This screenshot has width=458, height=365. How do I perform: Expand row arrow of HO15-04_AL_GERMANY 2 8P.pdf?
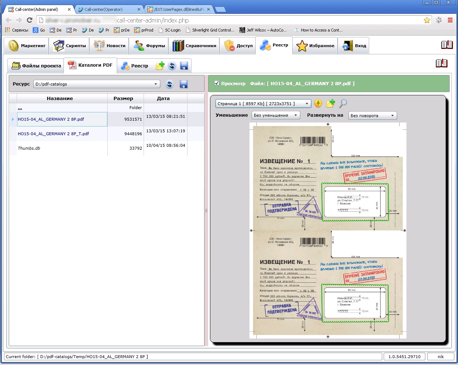coord(13,119)
